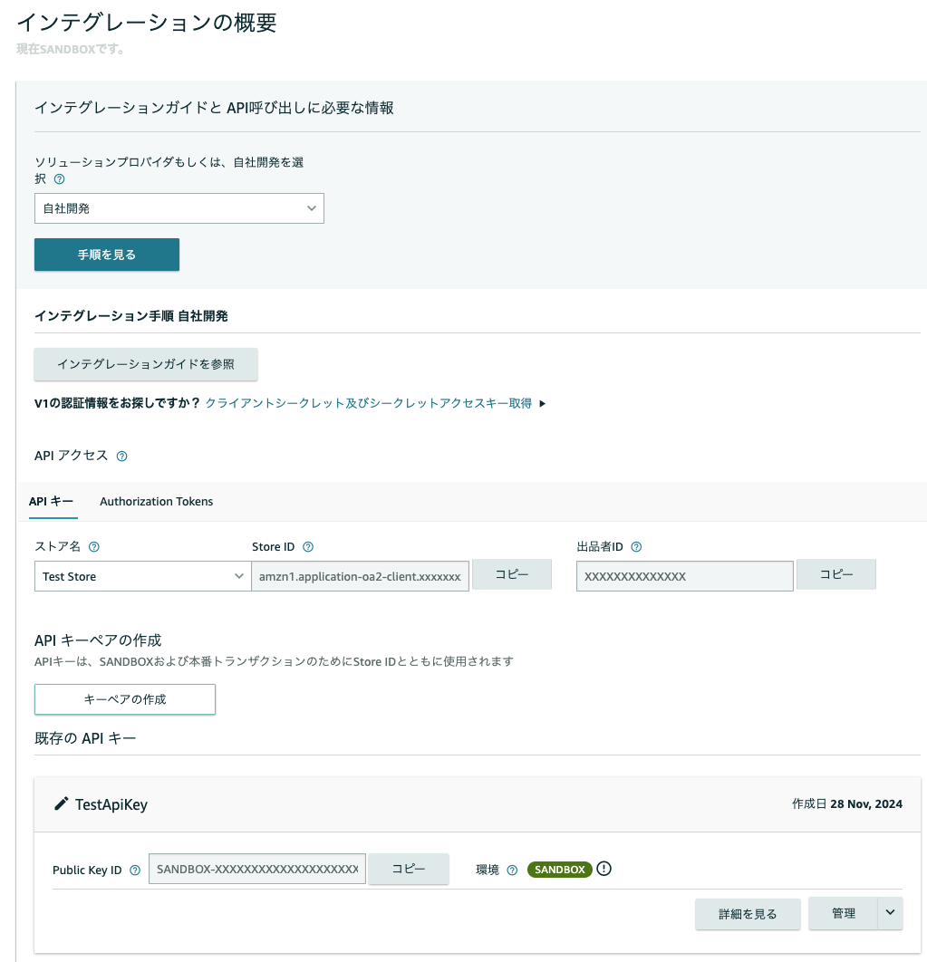Expand the 管理 button dropdown arrow
The image size is (927, 962).
[890, 913]
